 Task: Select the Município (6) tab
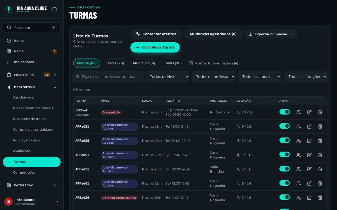pos(144,63)
